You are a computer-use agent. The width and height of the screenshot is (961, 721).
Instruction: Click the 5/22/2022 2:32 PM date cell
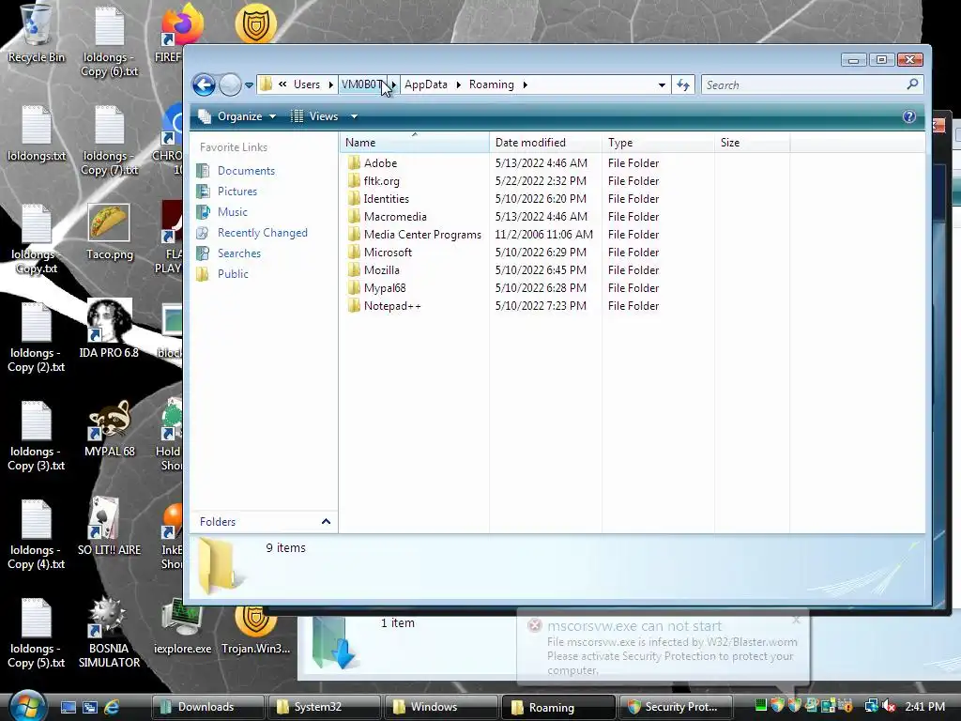pyautogui.click(x=541, y=181)
